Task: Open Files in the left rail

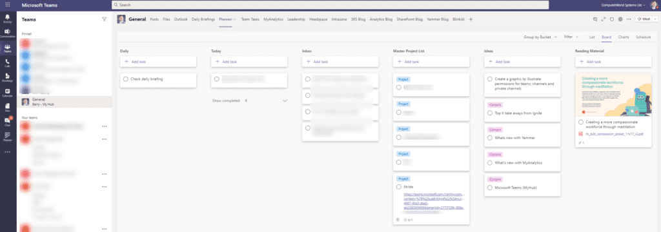Action: (x=8, y=108)
